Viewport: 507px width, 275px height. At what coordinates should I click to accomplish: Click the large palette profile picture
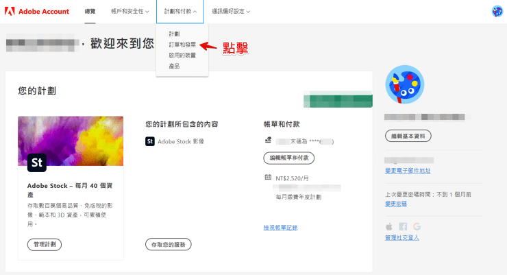coord(404,84)
